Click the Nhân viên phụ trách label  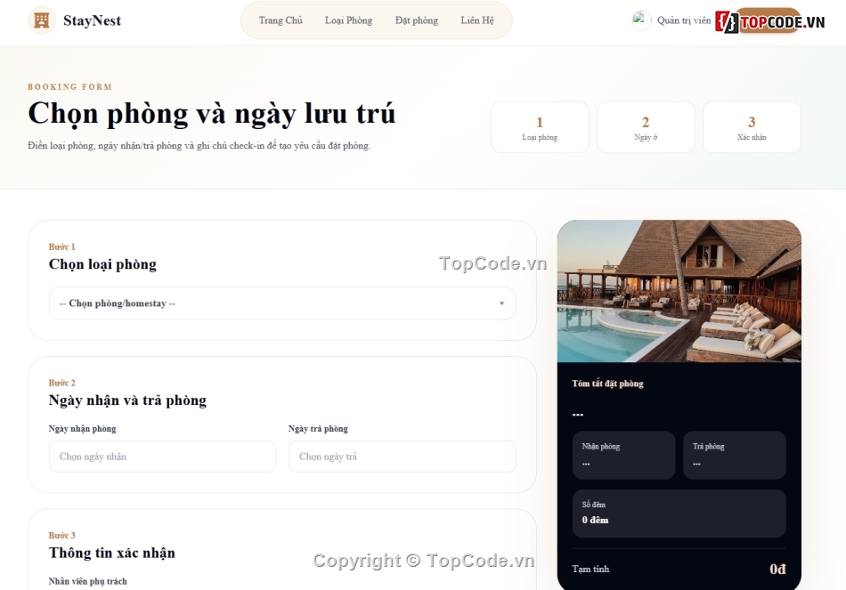(x=87, y=581)
